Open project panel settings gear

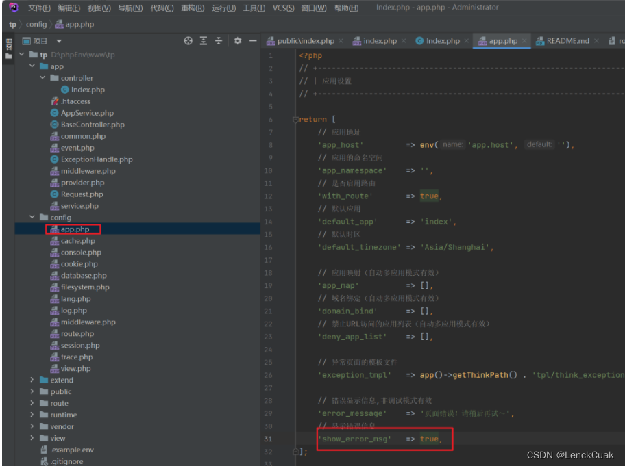(238, 40)
